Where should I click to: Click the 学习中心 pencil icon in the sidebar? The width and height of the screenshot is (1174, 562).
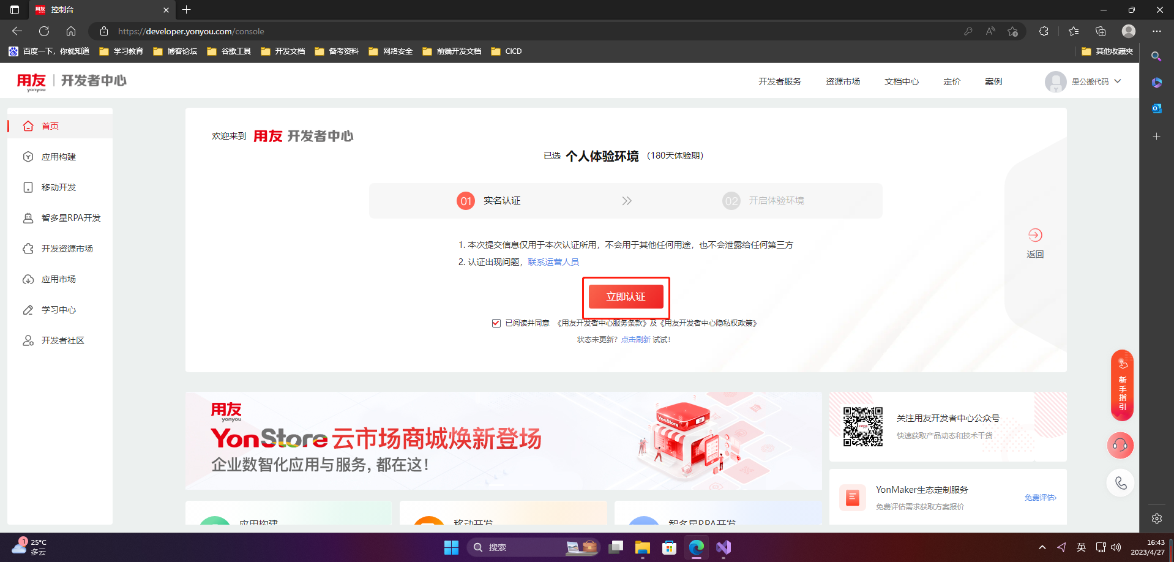[x=28, y=310]
